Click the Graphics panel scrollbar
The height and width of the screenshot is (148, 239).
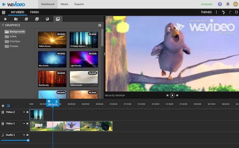click(102, 38)
